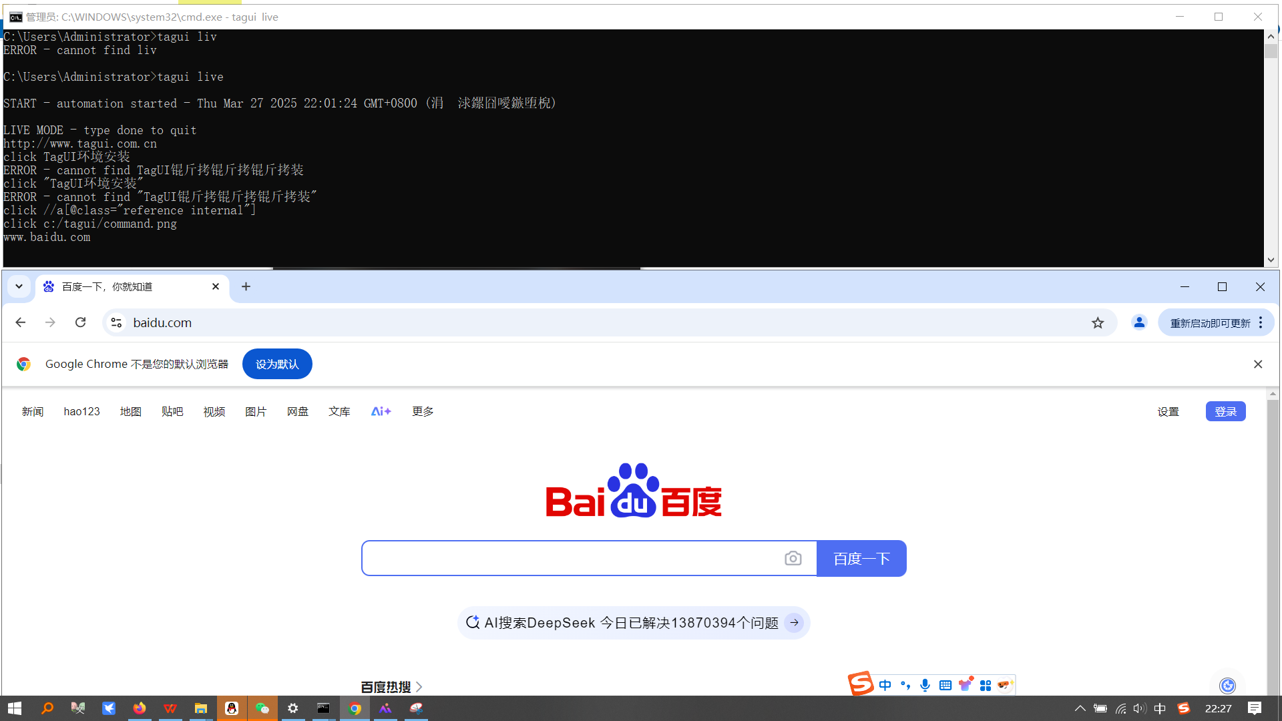Open the Chrome three-dot menu
Image resolution: width=1282 pixels, height=721 pixels.
[x=1261, y=322]
